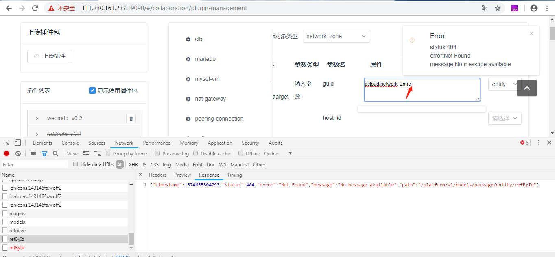Open the 请选择 dropdown near host_id

click(505, 118)
